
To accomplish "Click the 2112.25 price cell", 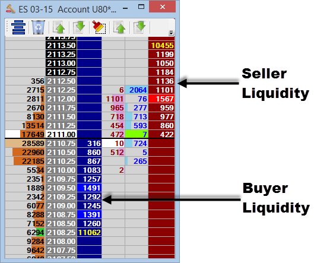I will click(x=61, y=90).
